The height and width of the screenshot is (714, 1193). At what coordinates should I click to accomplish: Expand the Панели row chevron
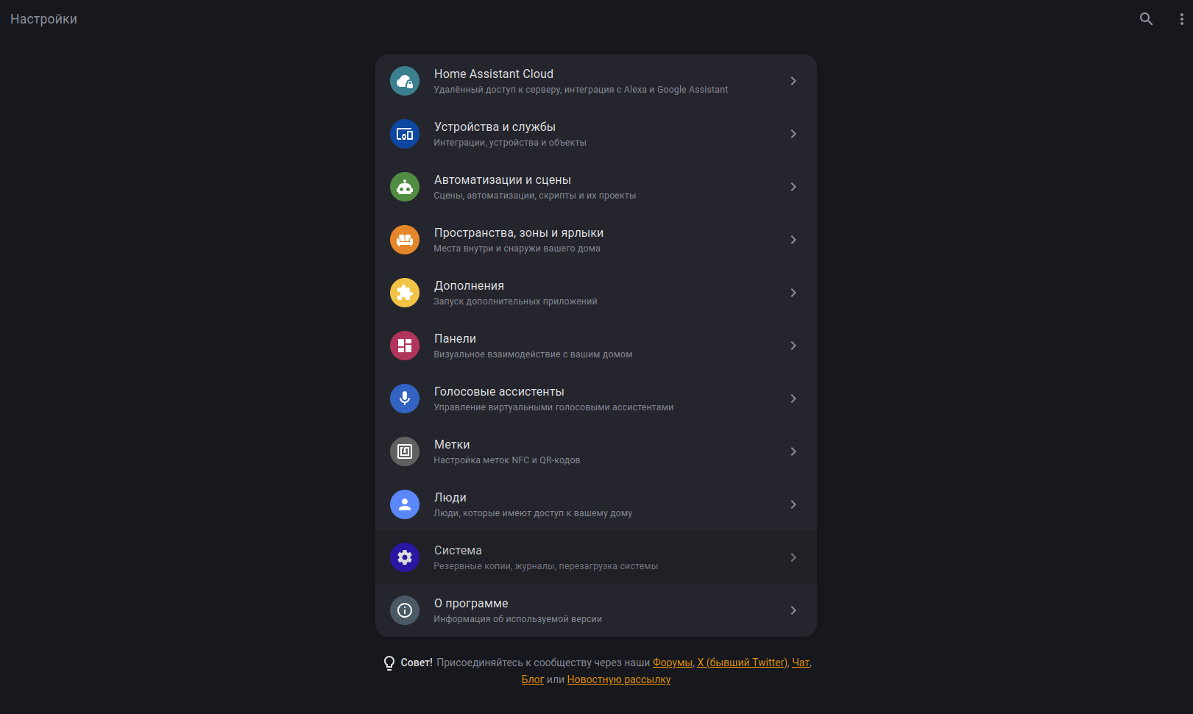coord(793,346)
